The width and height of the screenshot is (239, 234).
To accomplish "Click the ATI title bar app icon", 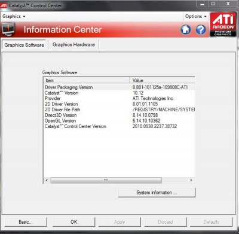I will [4, 5].
